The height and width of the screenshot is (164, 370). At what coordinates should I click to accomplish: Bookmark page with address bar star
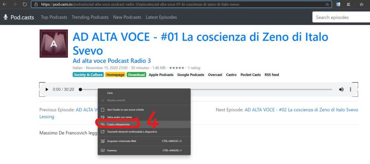pyautogui.click(x=327, y=5)
